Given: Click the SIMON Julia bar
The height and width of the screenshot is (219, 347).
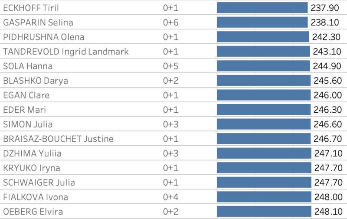Looking at the screenshot, I should click(264, 124).
